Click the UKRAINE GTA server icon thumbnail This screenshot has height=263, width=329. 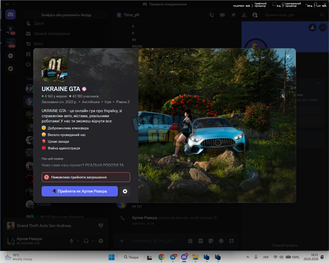(55, 69)
